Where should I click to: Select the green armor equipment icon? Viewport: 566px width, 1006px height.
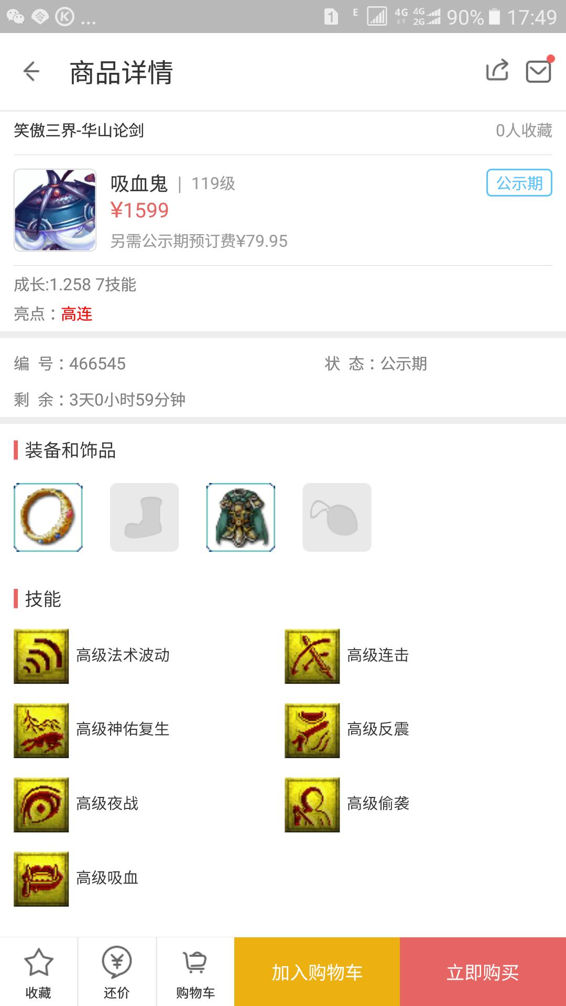241,517
